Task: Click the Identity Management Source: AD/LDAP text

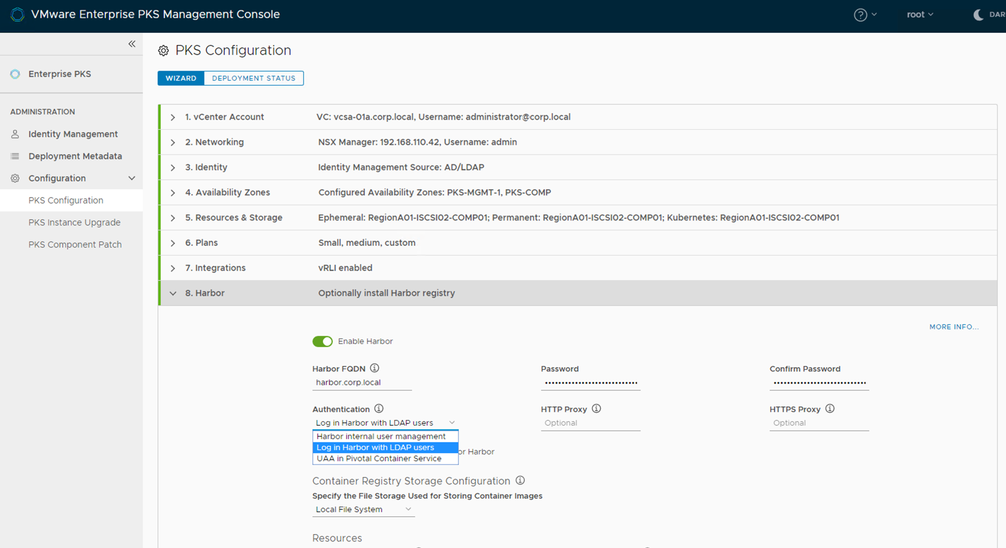Action: point(401,167)
